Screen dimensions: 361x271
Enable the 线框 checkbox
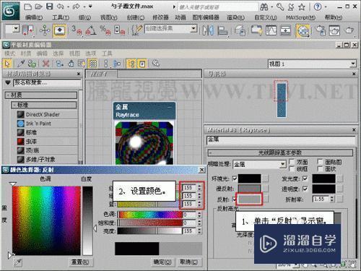point(292,168)
